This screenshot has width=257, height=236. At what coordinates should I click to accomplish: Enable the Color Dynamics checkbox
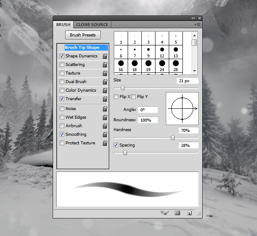(x=62, y=90)
